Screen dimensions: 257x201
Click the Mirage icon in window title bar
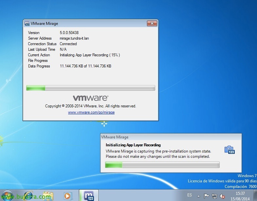point(27,24)
